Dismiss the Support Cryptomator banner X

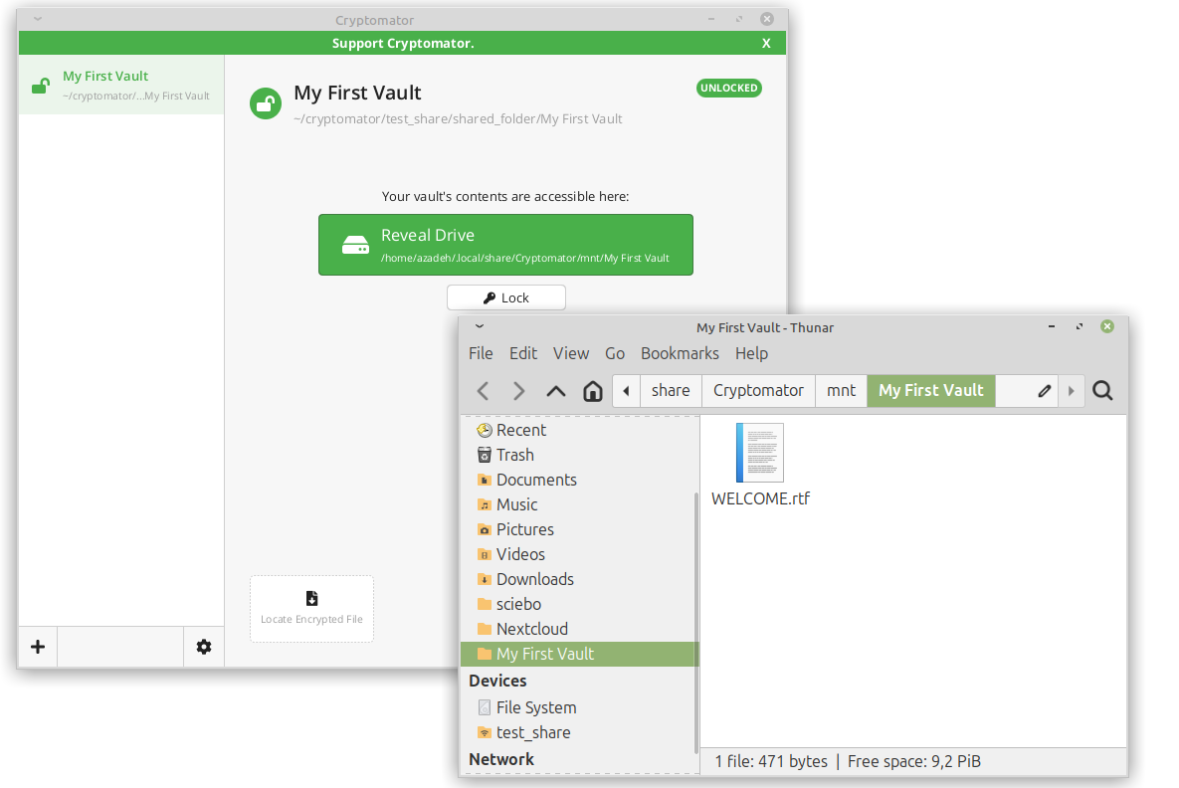click(x=766, y=44)
